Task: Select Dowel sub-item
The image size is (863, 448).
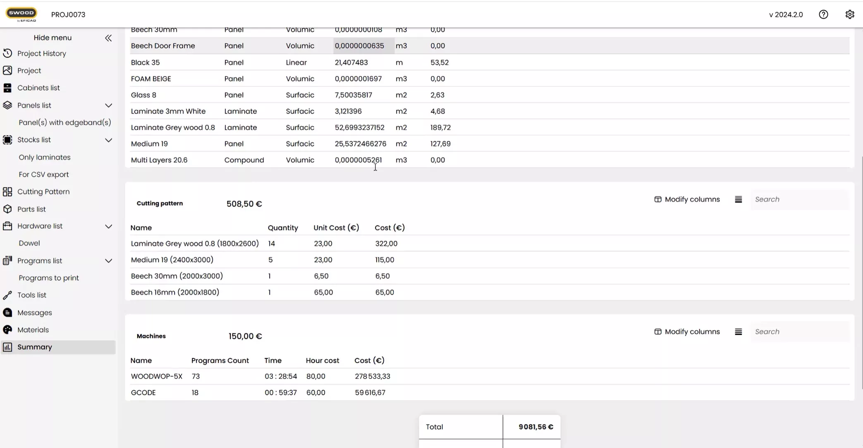Action: pyautogui.click(x=29, y=243)
